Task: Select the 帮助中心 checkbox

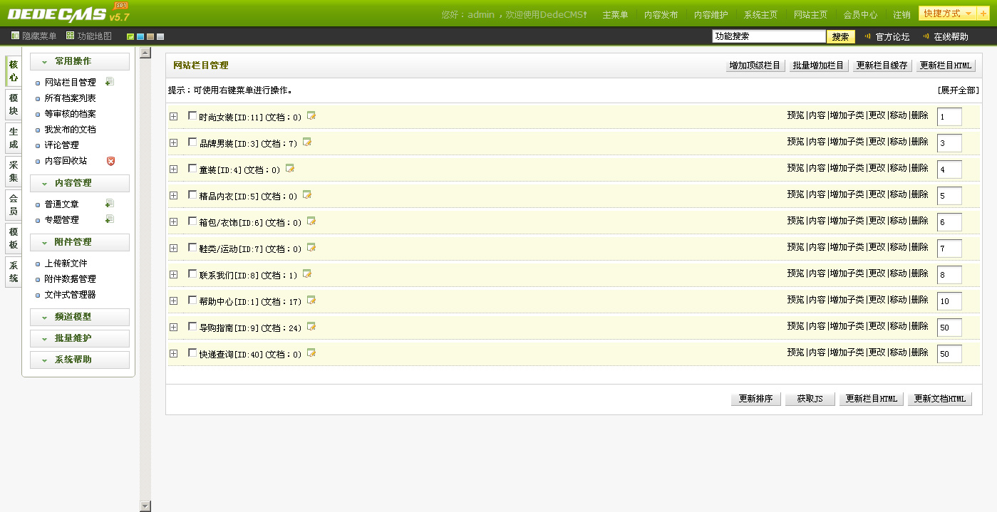Action: point(192,301)
